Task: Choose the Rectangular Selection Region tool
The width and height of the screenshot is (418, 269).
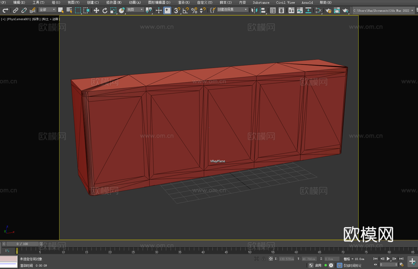Action: 78,10
